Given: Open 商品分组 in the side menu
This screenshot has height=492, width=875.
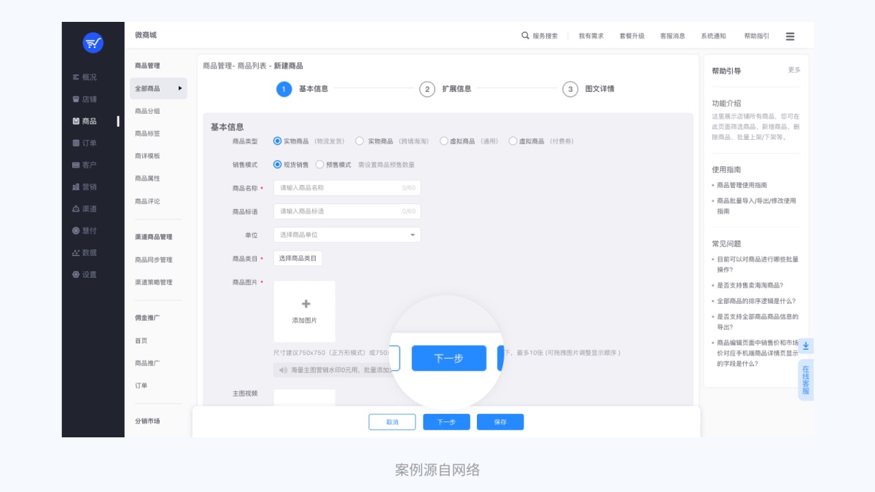Looking at the screenshot, I should (147, 111).
